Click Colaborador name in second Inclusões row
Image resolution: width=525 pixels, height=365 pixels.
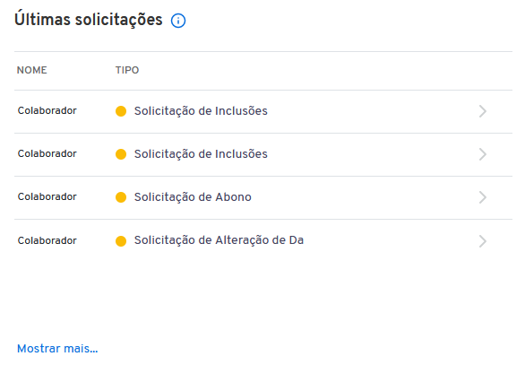pyautogui.click(x=47, y=153)
